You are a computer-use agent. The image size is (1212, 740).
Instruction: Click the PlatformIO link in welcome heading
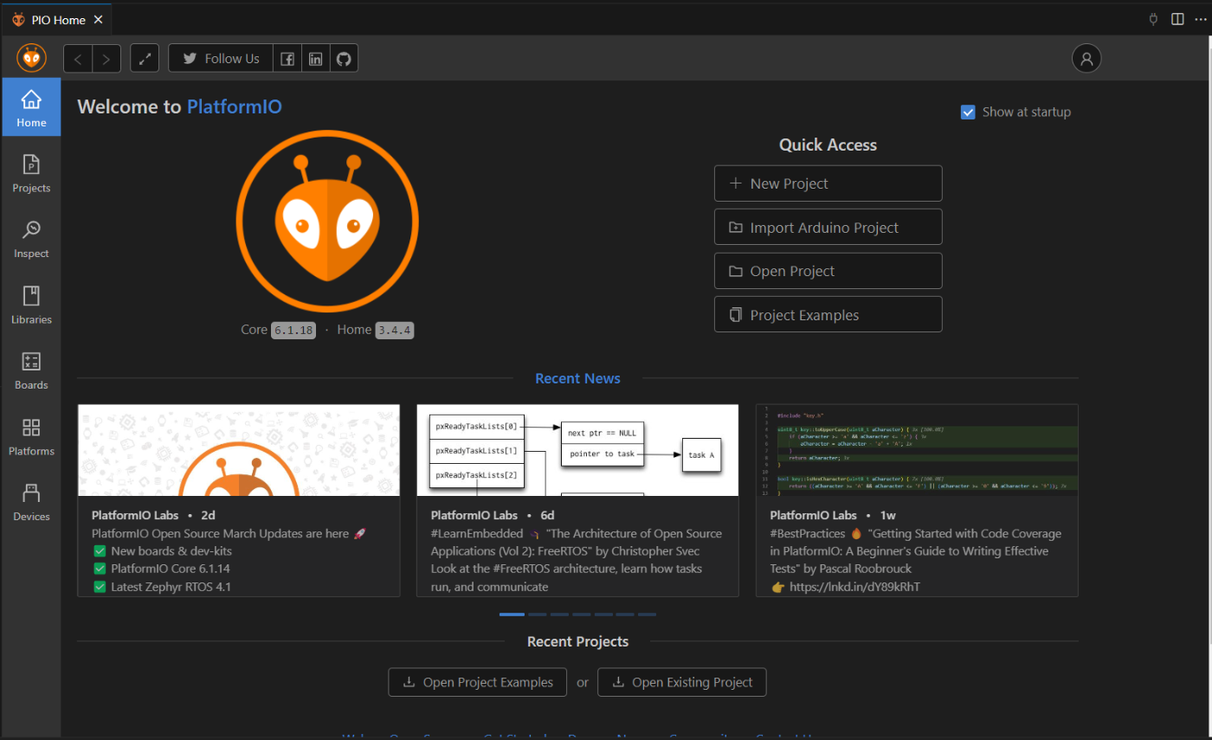click(x=235, y=106)
